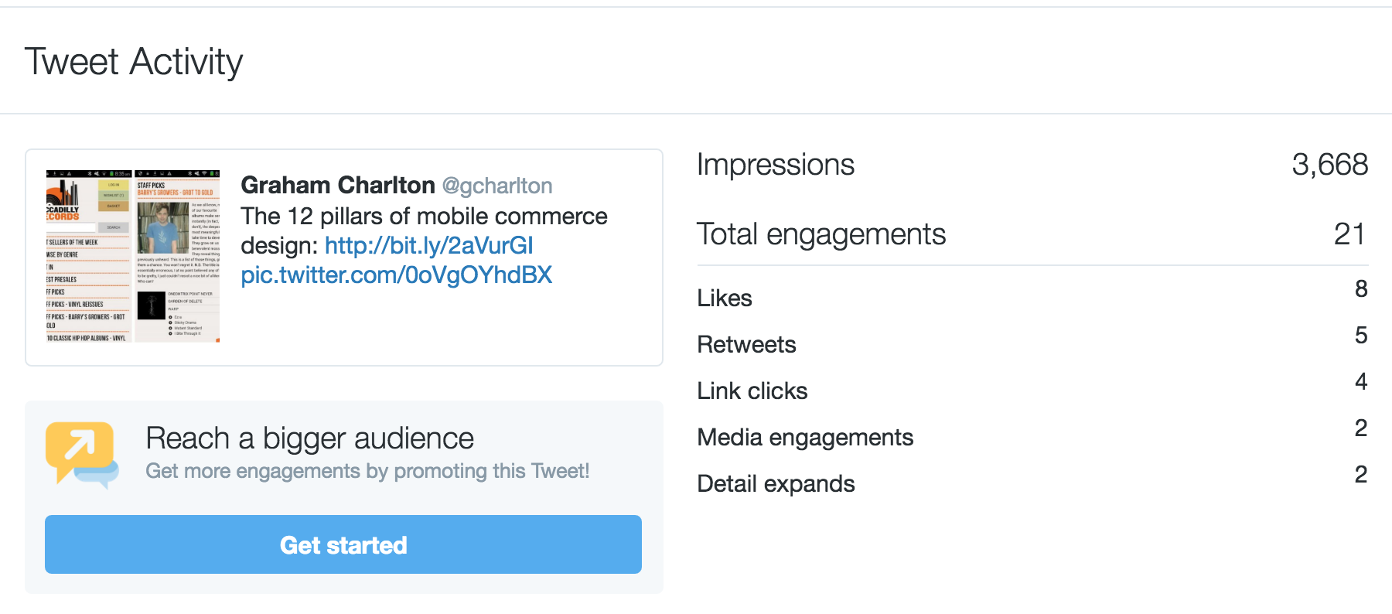Click the tweet text about mobile commerce
The height and width of the screenshot is (614, 1392).
pyautogui.click(x=424, y=217)
